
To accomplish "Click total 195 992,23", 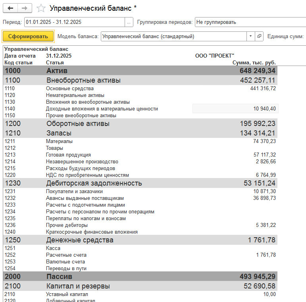I will pyautogui.click(x=258, y=124).
